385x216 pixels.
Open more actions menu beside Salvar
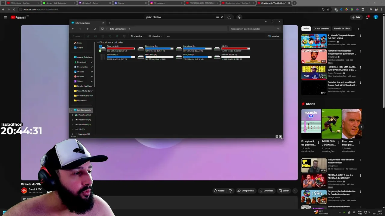pos(295,190)
